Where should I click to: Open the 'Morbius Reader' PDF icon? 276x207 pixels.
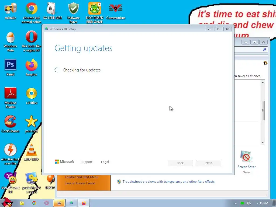[x=11, y=98]
